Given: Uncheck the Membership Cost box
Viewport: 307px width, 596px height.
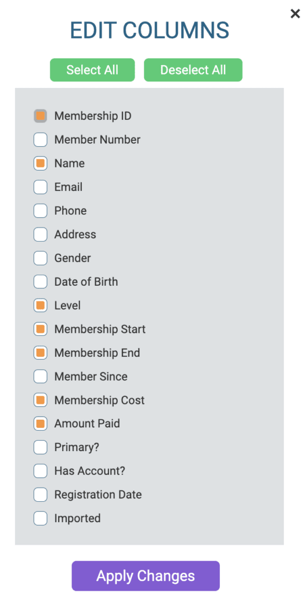Looking at the screenshot, I should 41,400.
